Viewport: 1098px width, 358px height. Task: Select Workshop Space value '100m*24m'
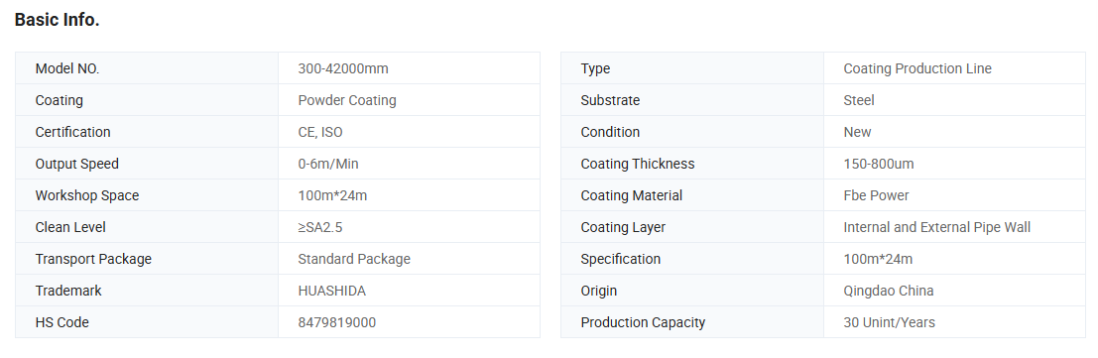click(332, 195)
